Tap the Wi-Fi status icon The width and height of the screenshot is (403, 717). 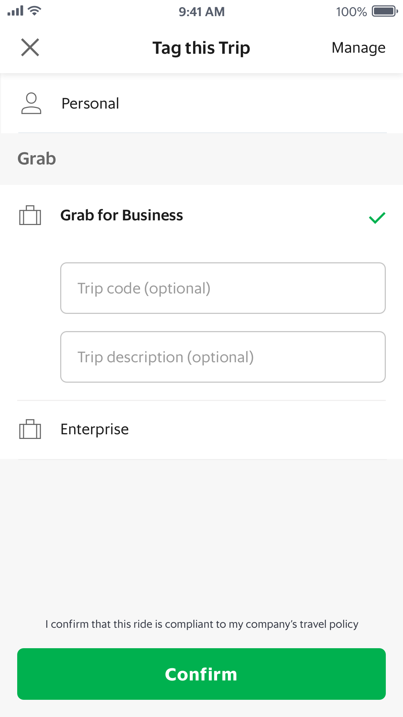(x=35, y=11)
